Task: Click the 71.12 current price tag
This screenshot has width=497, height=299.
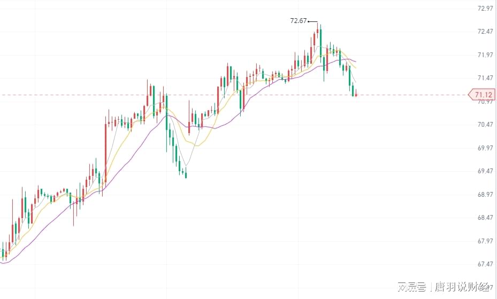Action: (x=481, y=95)
